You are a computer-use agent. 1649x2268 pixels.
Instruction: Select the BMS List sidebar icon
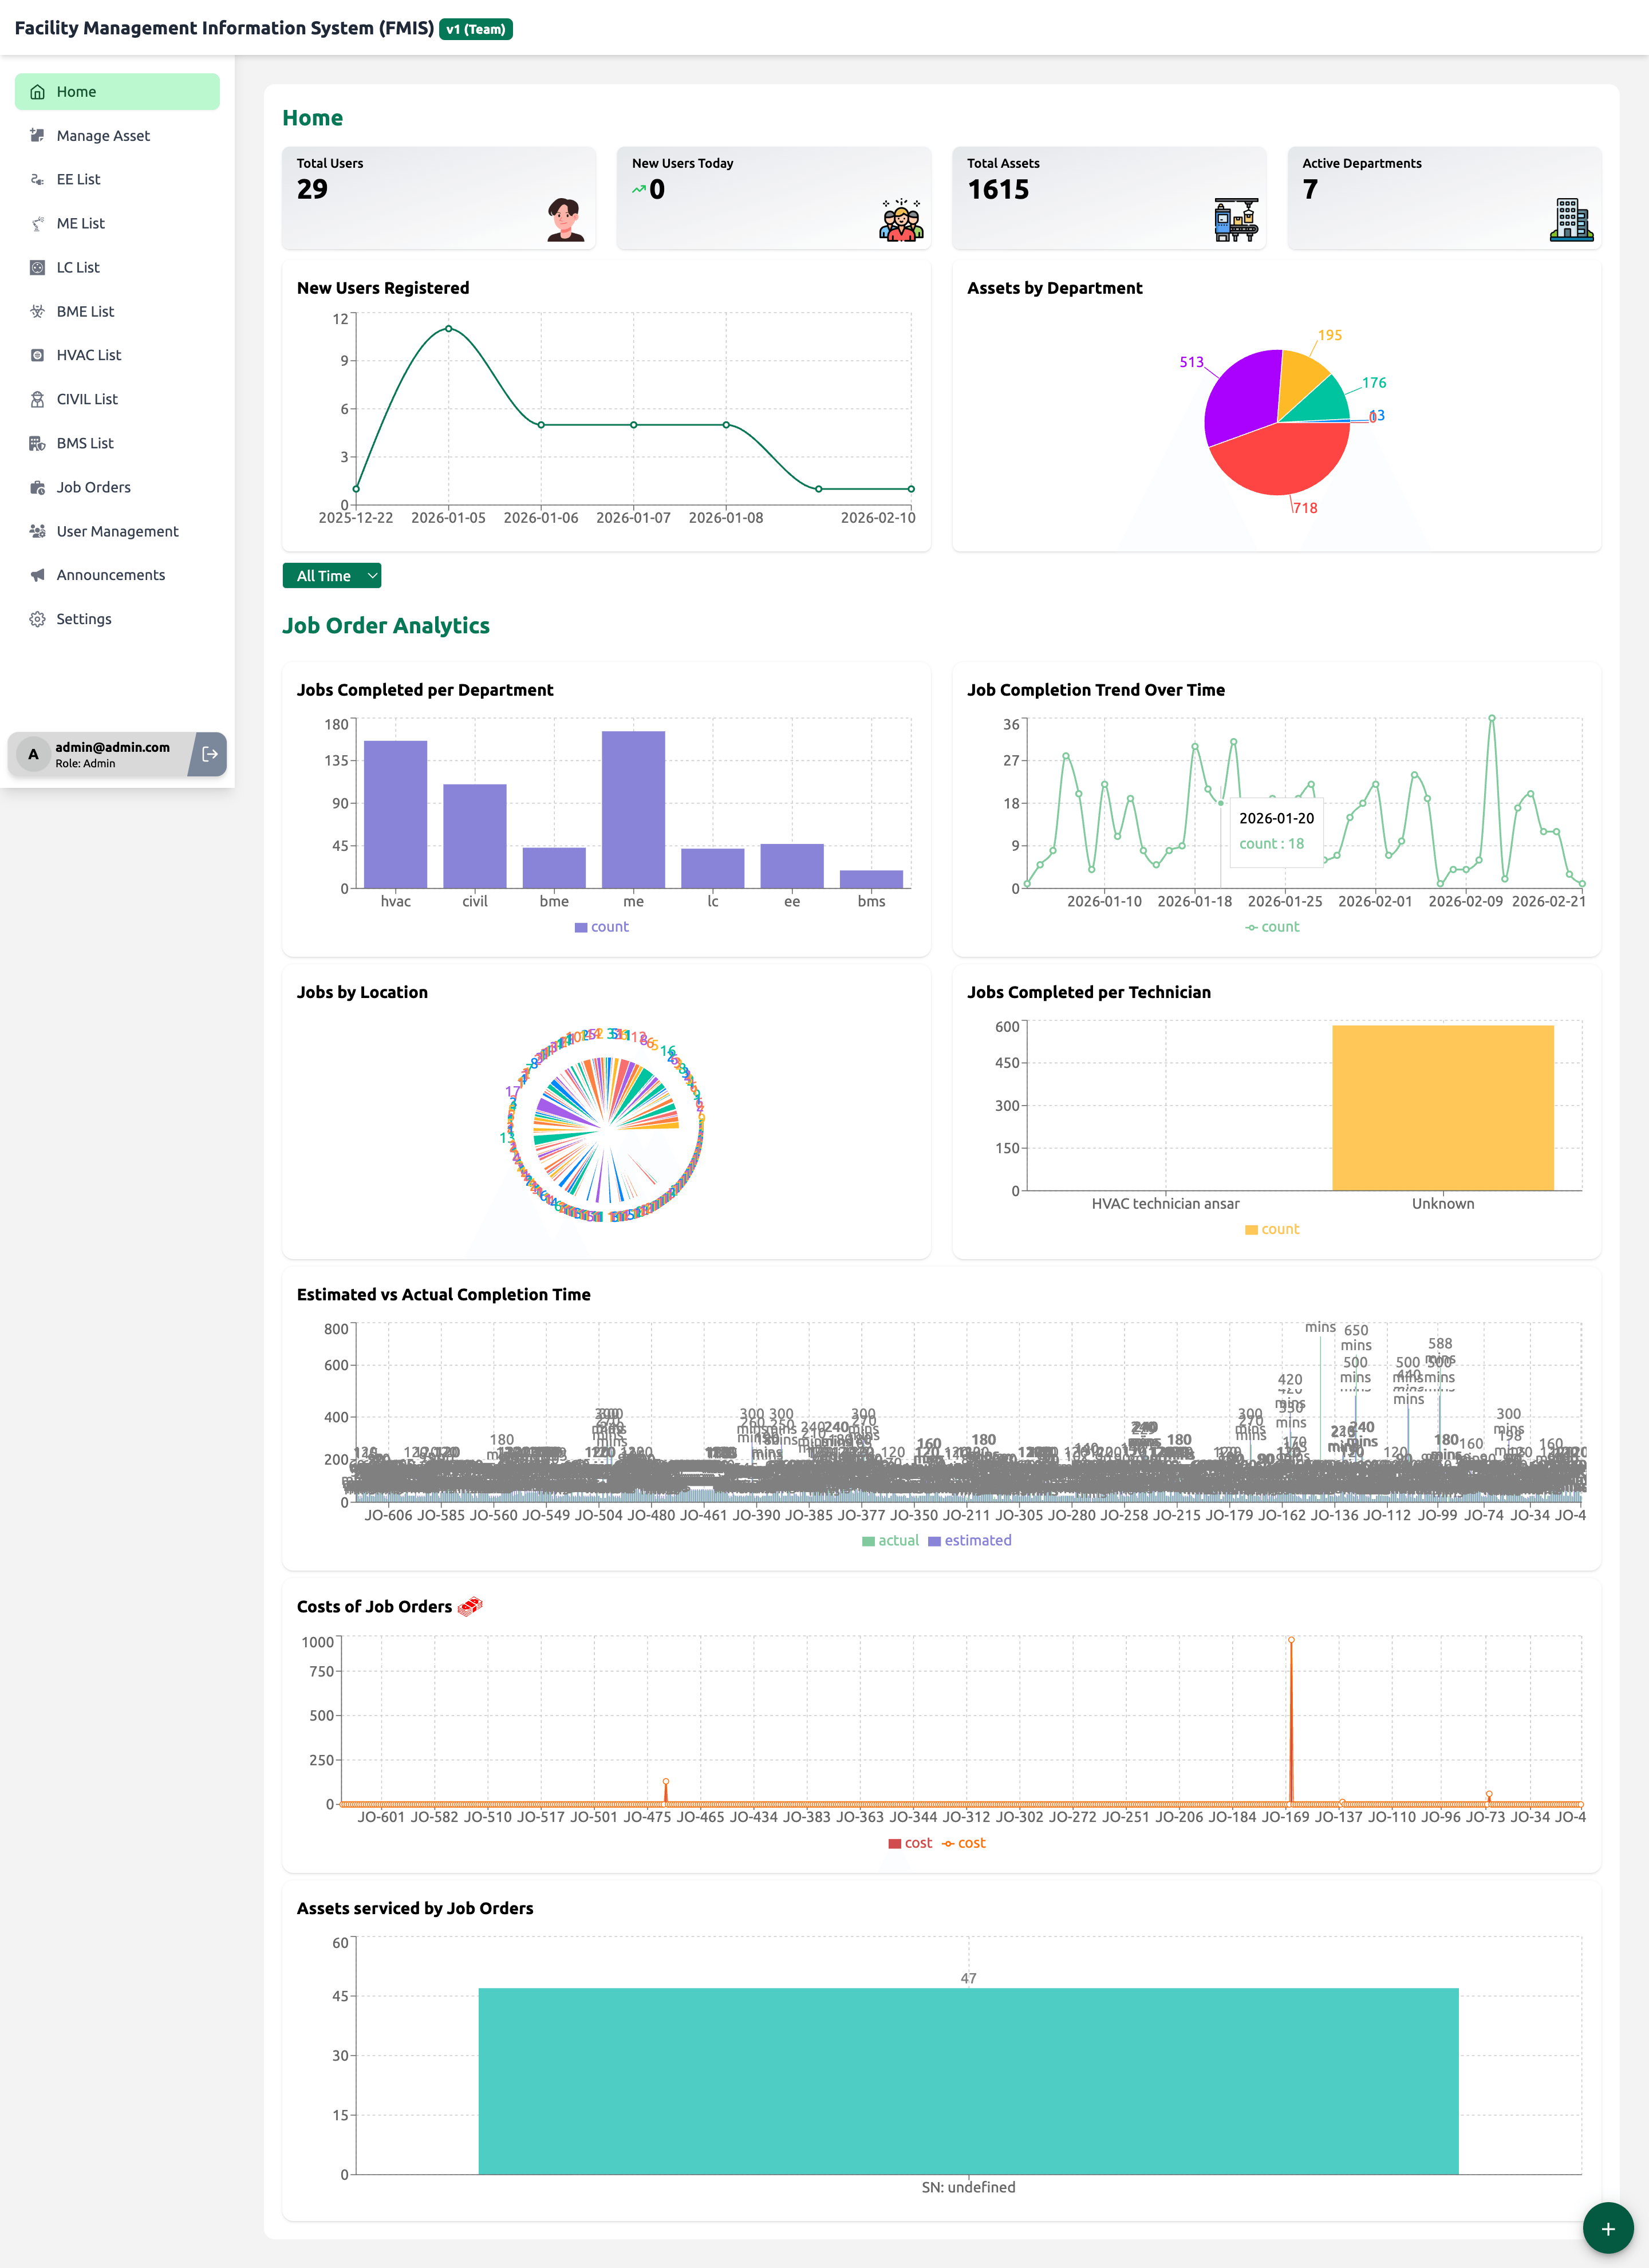point(37,443)
